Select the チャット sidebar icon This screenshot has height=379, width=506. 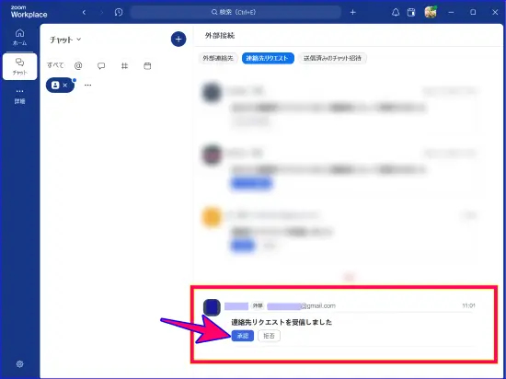pyautogui.click(x=19, y=66)
